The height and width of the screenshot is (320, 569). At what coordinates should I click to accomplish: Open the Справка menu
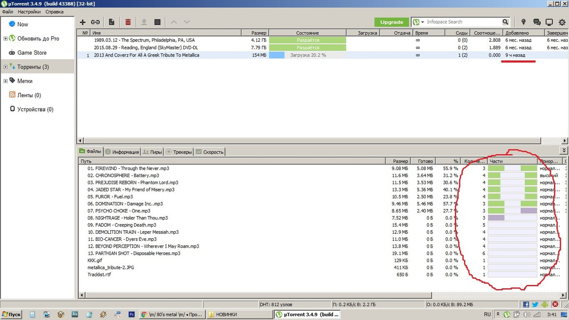[x=54, y=12]
